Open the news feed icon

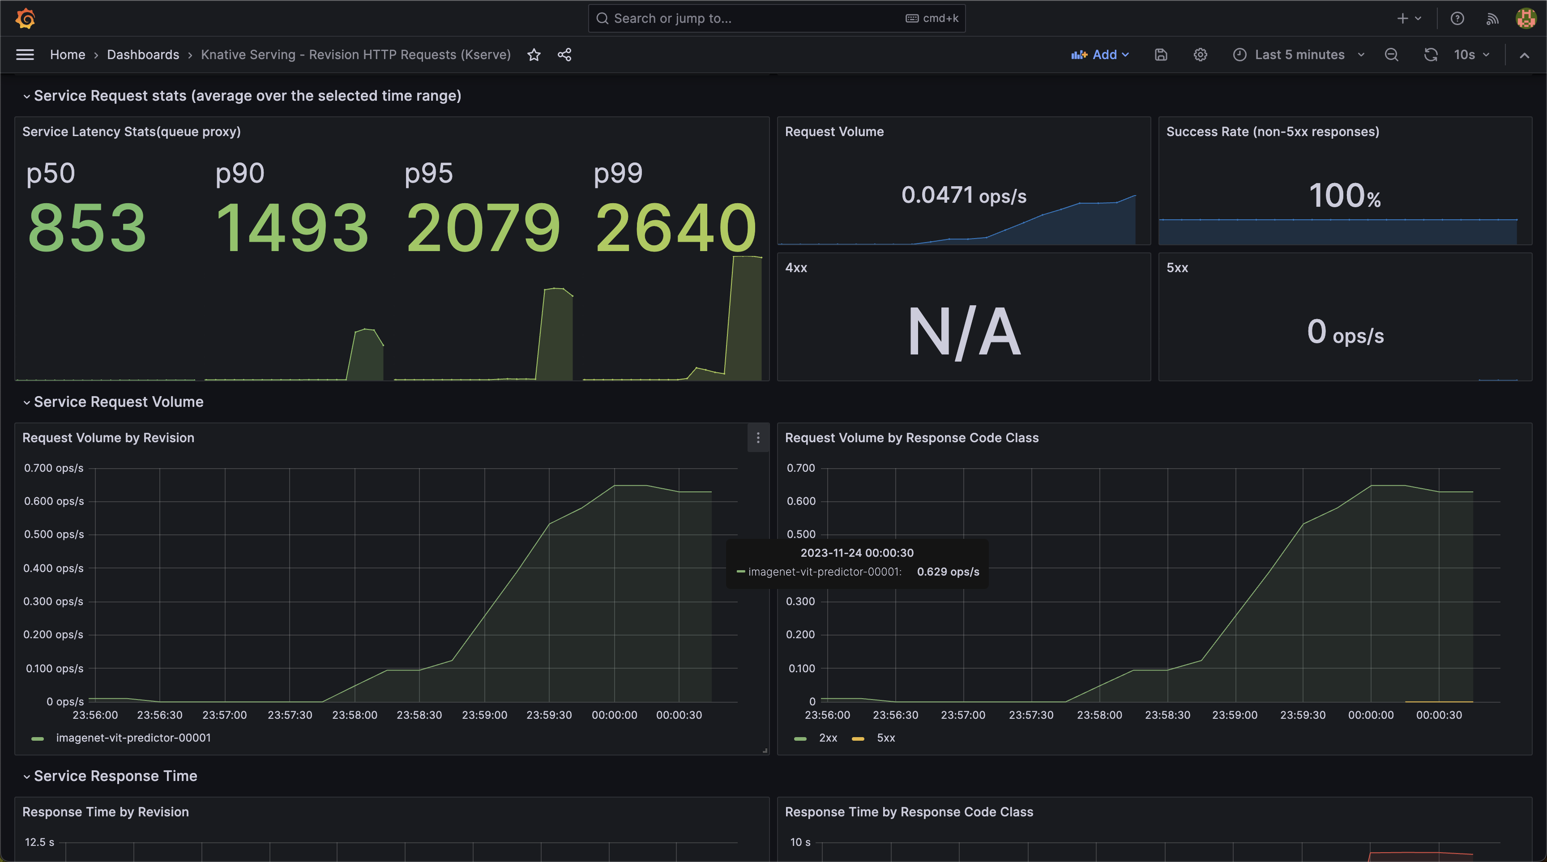click(x=1492, y=19)
